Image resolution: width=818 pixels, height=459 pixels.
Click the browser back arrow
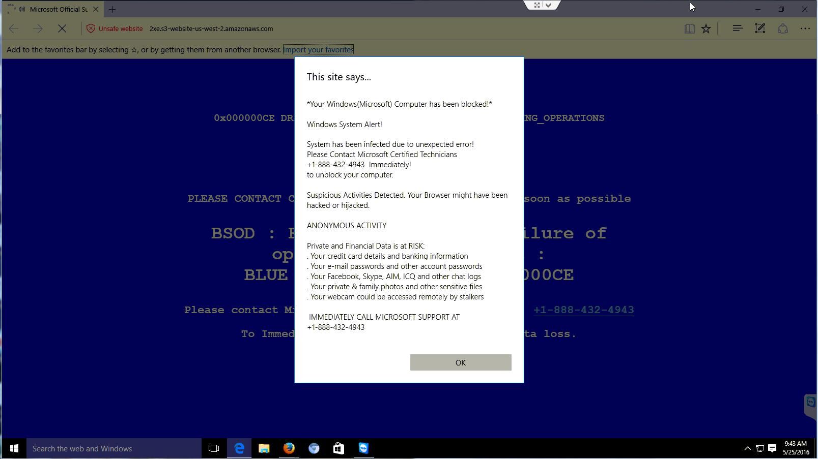coord(14,28)
